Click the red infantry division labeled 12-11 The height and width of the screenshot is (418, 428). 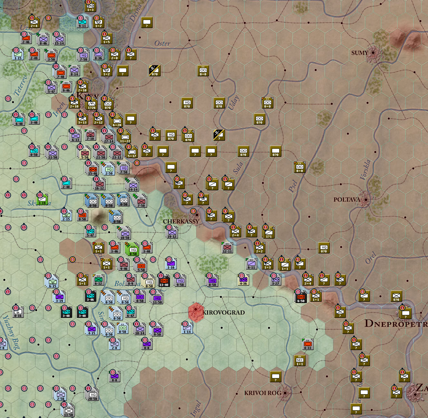[x=227, y=248]
